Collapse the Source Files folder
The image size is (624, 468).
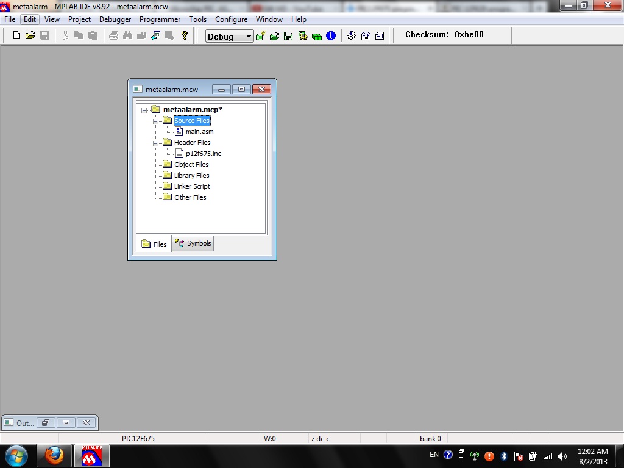(155, 121)
